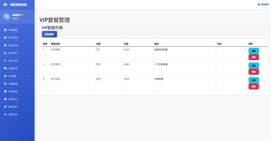Click the 添加套餐 button
The height and width of the screenshot is (141, 271).
[49, 34]
